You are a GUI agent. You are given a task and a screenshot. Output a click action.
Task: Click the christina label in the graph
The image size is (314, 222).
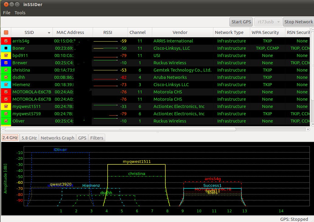(x=136, y=174)
